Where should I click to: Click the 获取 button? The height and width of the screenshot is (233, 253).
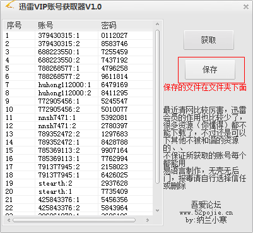point(209,40)
